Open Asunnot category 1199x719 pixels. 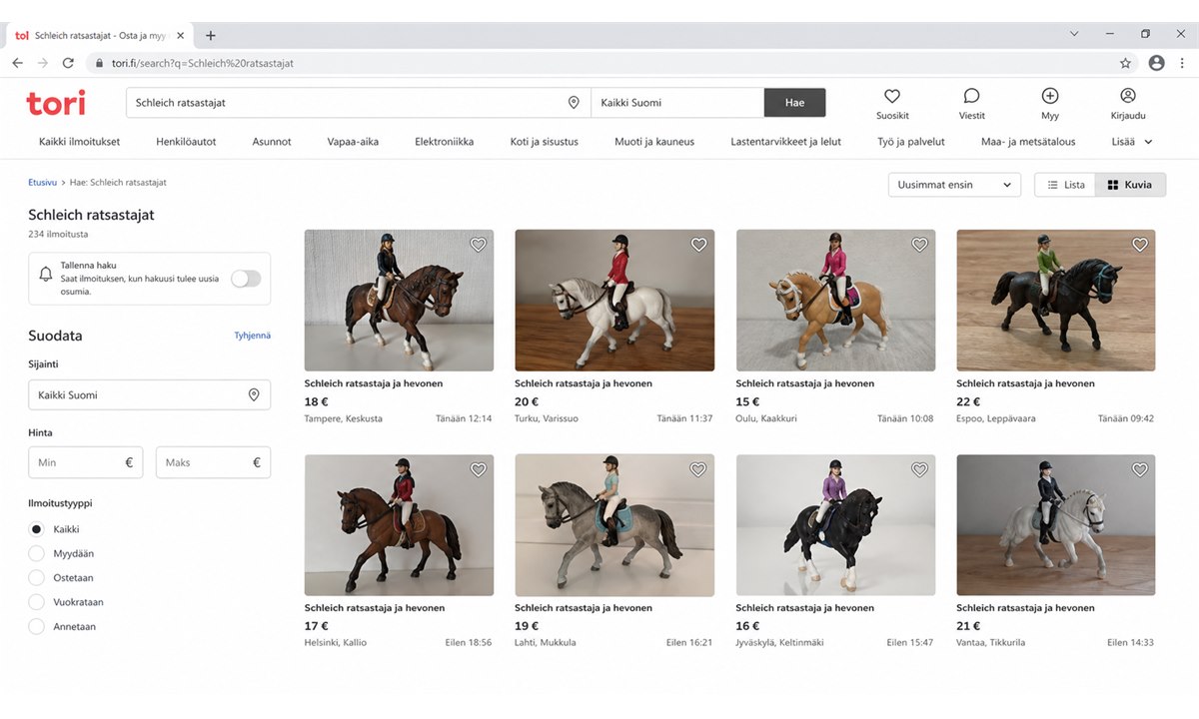[x=272, y=142]
